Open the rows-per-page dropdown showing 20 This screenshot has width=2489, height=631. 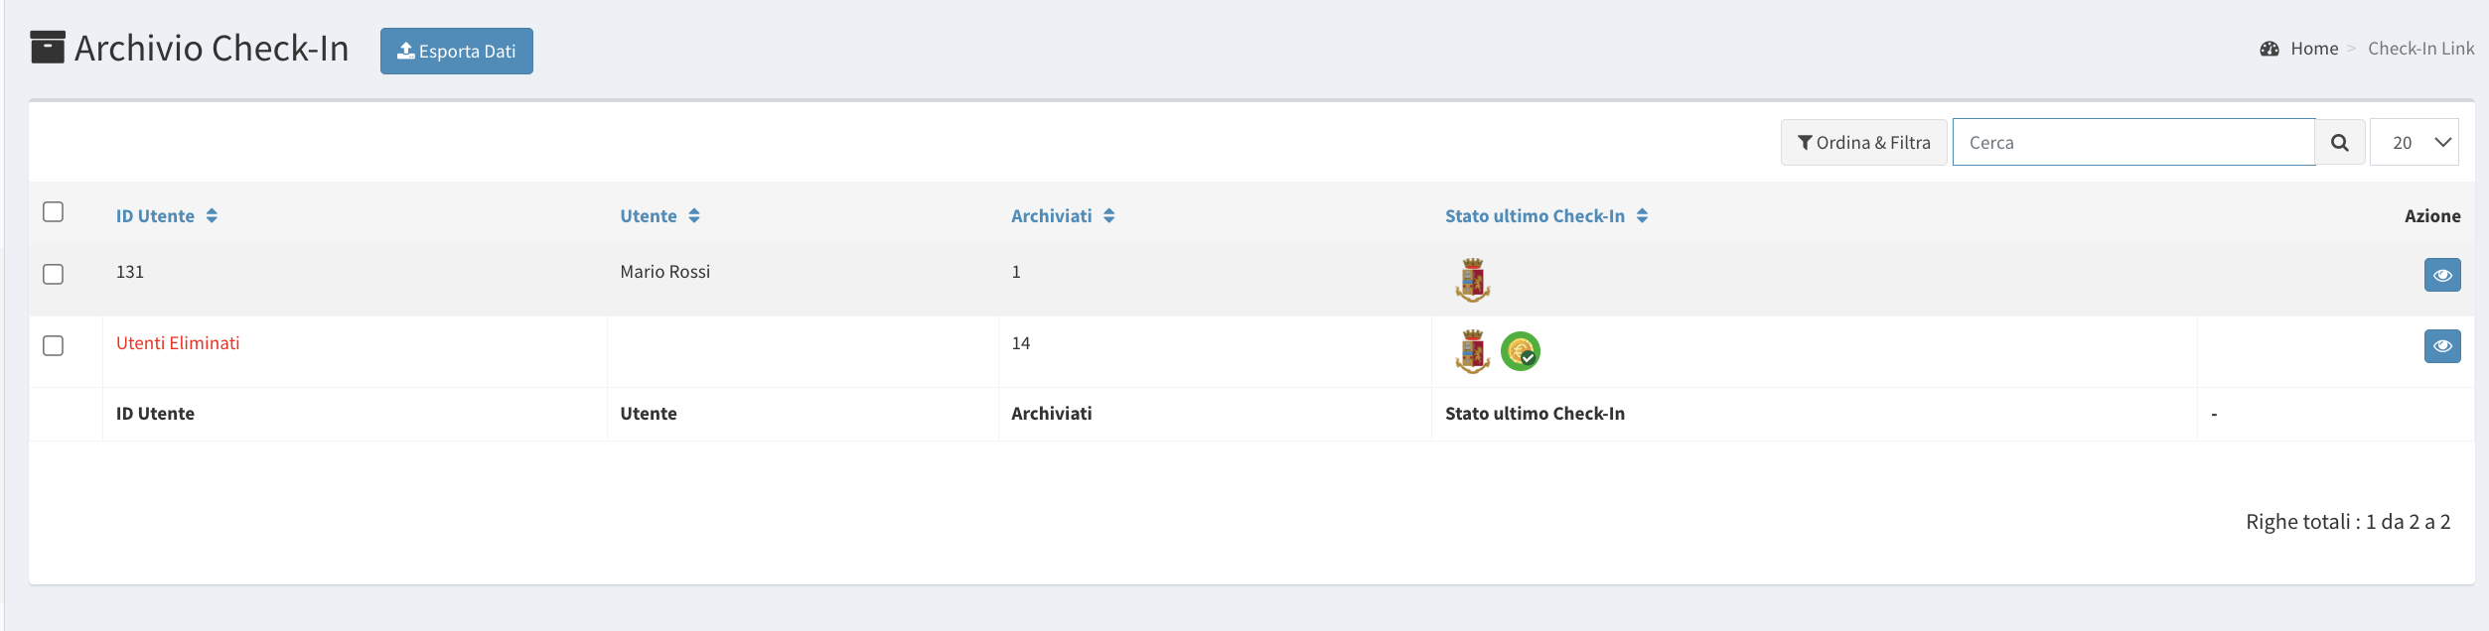click(x=2415, y=142)
